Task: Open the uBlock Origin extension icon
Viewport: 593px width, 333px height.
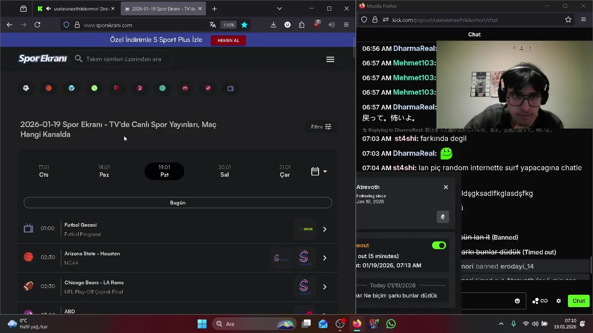Action: click(x=316, y=25)
